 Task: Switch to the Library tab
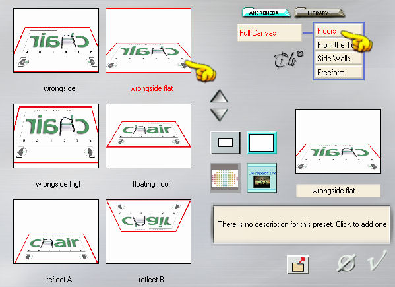click(x=319, y=13)
